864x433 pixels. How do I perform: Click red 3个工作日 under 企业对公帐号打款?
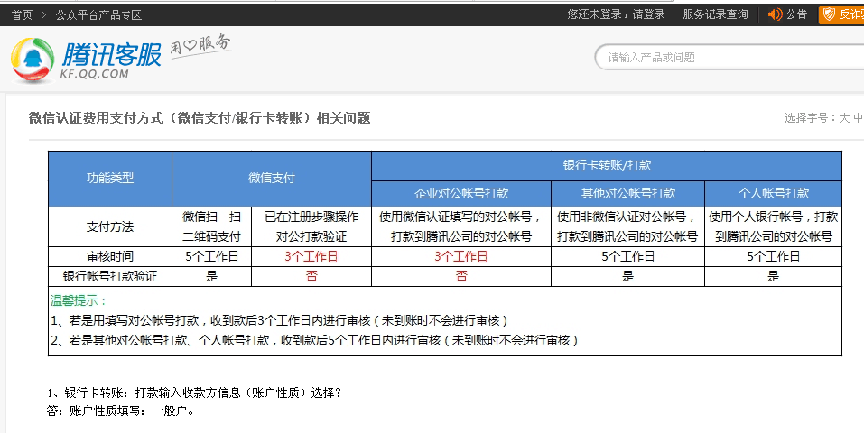click(461, 257)
